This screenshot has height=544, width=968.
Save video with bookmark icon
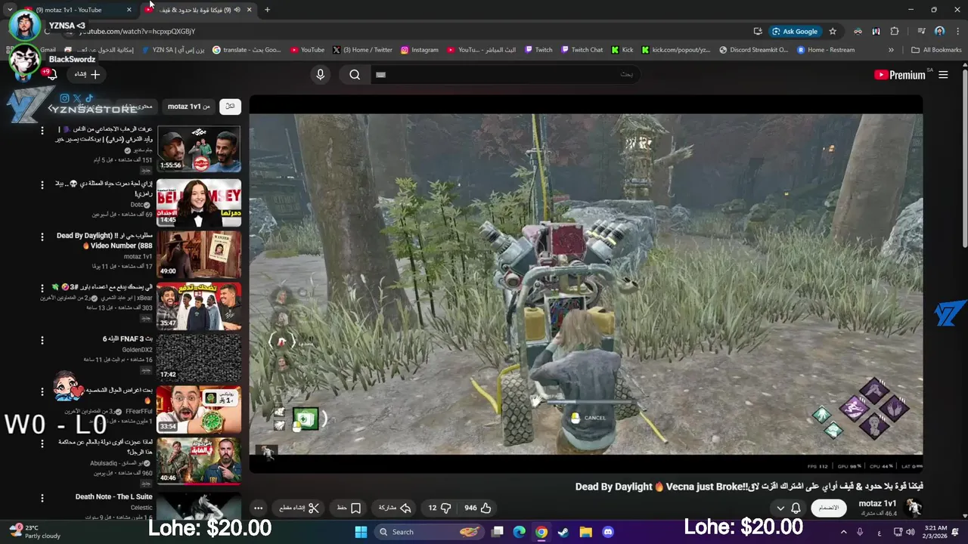pos(349,508)
